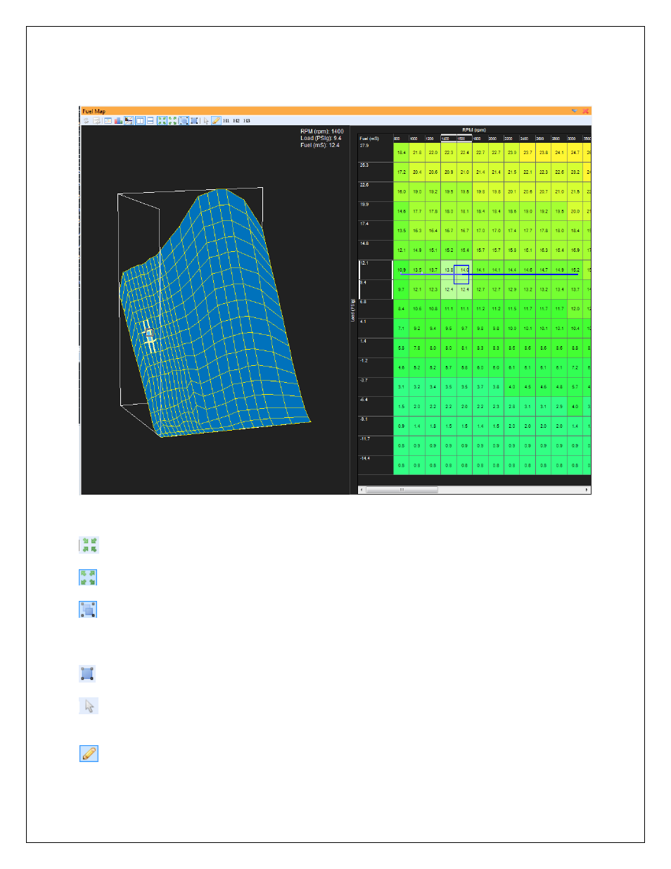This screenshot has height=869, width=671.
Task: Click the inward green arrows shrink icon
Action: click(162, 121)
